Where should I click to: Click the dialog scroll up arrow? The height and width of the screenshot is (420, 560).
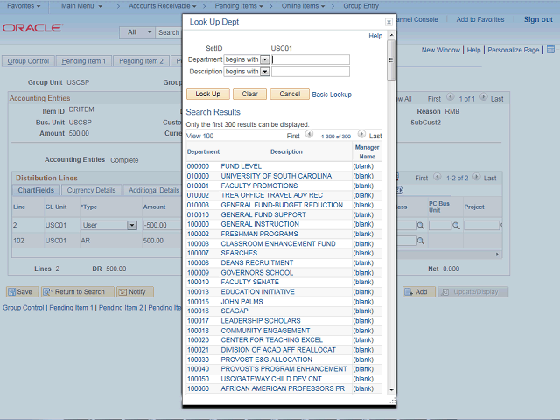pos(391,35)
